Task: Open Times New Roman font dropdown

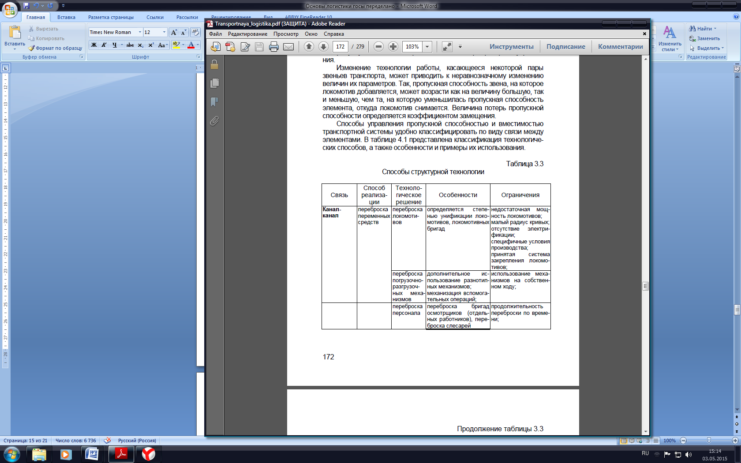Action: 140,32
